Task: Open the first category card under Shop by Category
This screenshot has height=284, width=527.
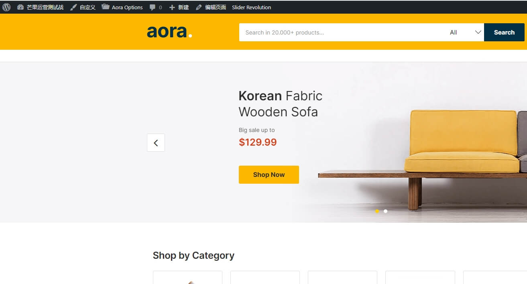Action: tap(187, 277)
